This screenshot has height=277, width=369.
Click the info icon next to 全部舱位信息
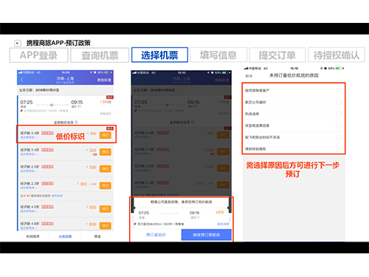click(x=76, y=122)
